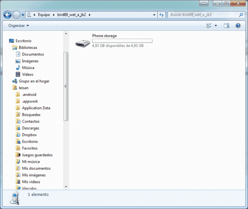Open the Application Data folder

tap(36, 108)
